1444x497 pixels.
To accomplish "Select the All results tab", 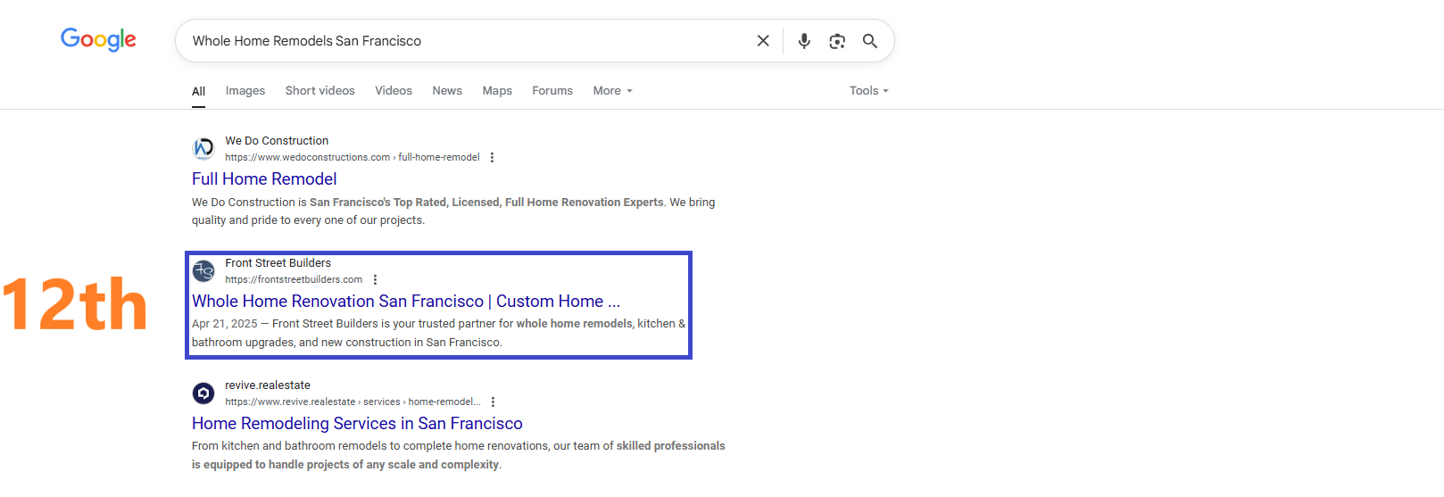I will click(198, 91).
